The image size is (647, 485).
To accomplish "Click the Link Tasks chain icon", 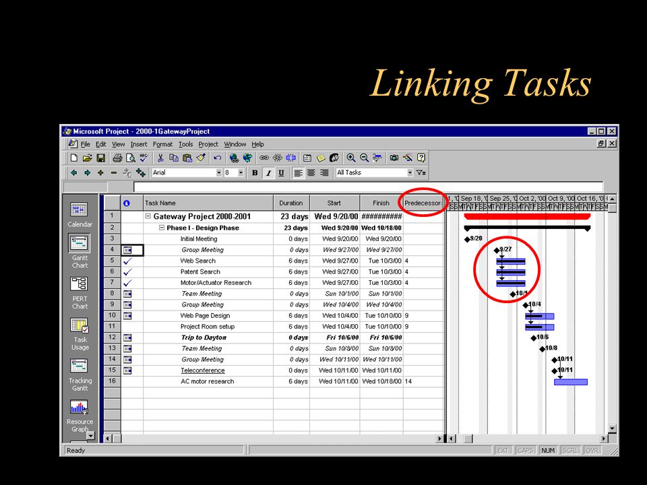I will pyautogui.click(x=264, y=158).
